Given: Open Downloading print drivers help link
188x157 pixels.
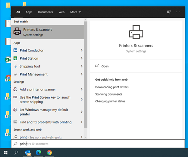Looking at the screenshot, I should (x=112, y=87).
